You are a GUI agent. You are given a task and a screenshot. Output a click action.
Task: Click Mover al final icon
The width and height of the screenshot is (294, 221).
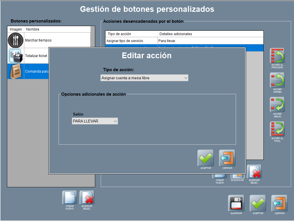point(277,129)
